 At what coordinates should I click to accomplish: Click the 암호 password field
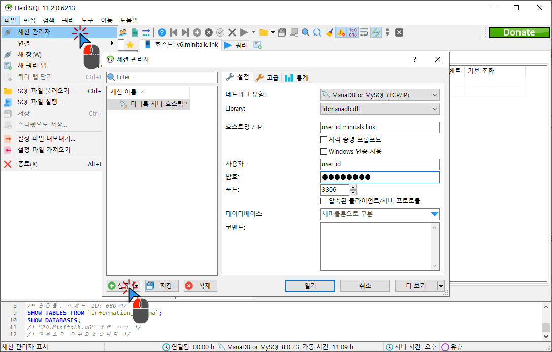(380, 177)
